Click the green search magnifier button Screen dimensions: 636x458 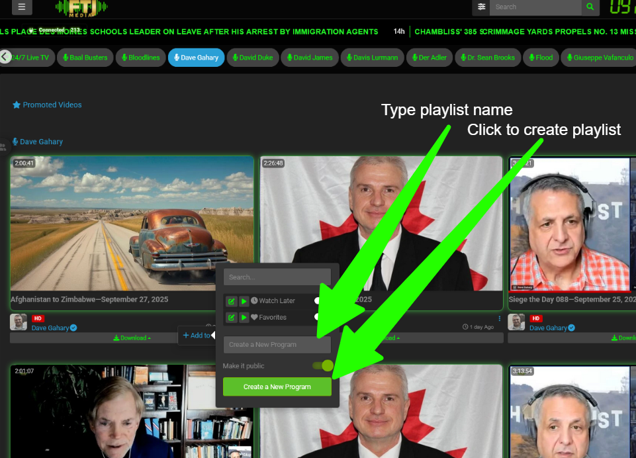coord(590,7)
